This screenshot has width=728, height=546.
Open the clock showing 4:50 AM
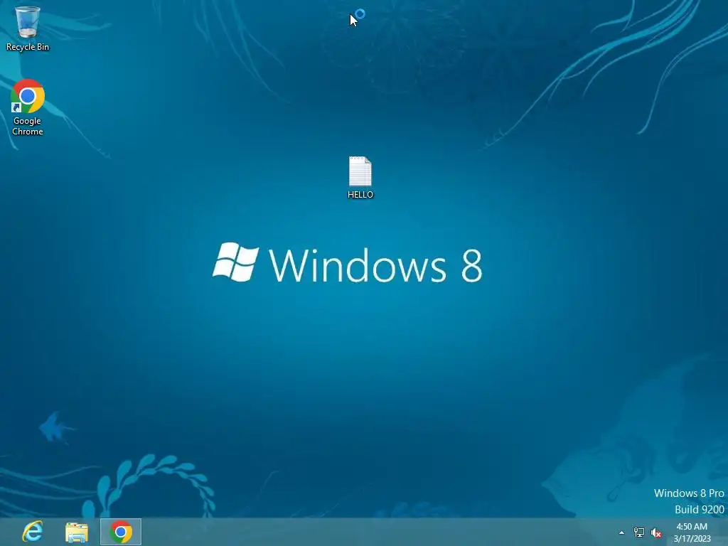[692, 532]
